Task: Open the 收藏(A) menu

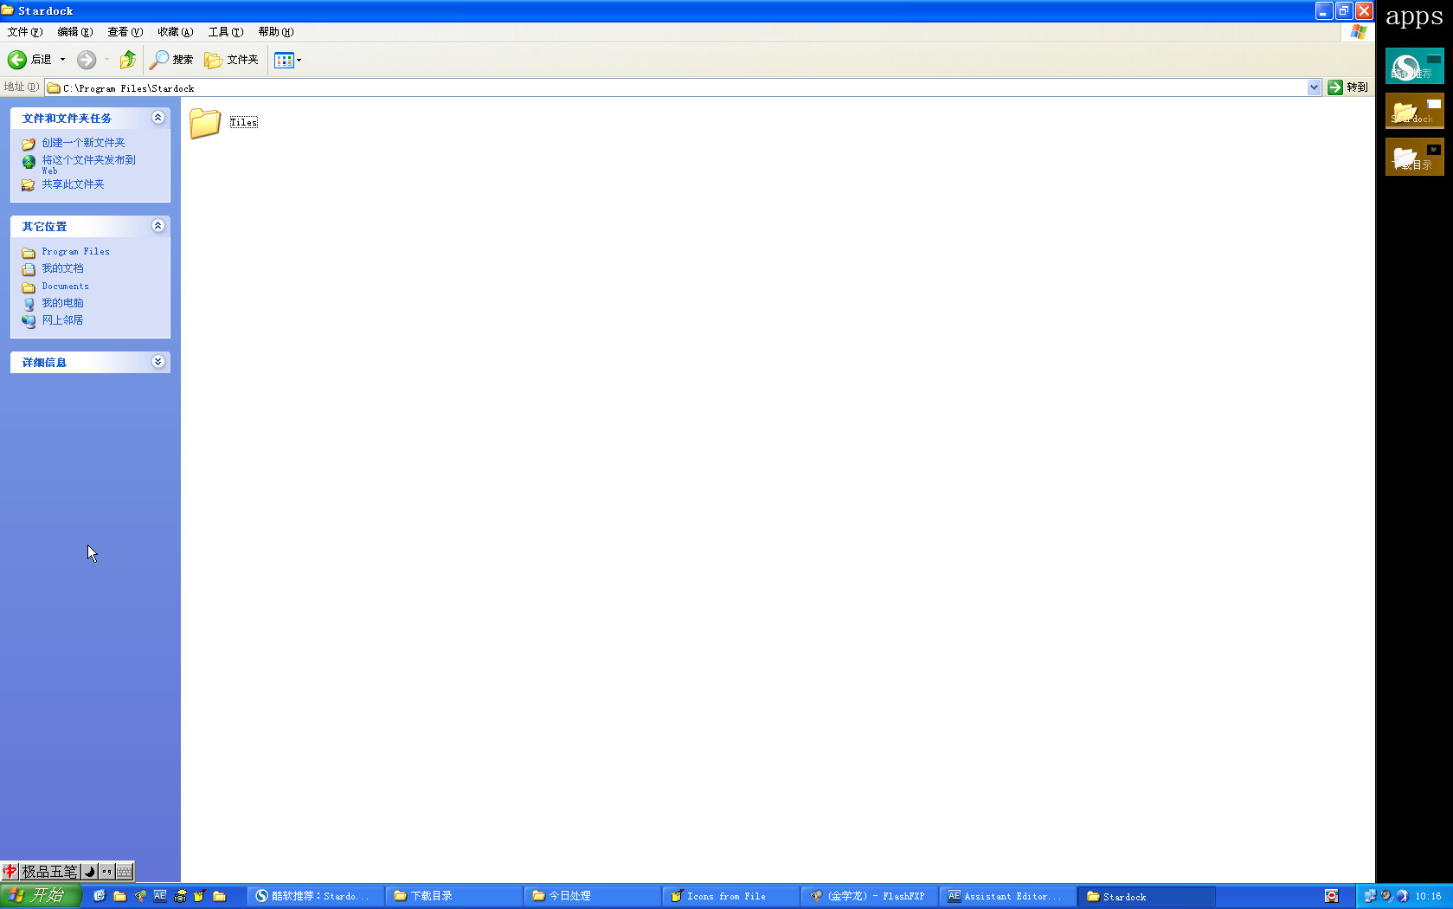Action: click(176, 32)
